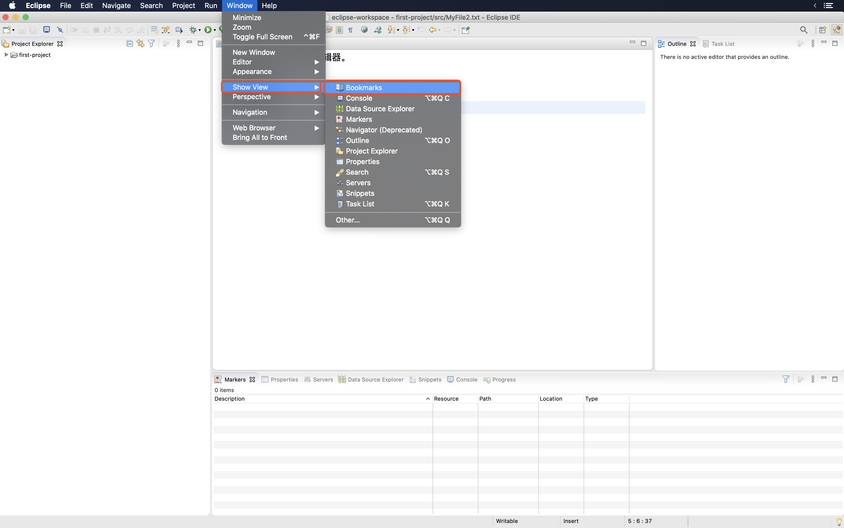Choose Project Explorer in Show View submenu

pos(393,151)
